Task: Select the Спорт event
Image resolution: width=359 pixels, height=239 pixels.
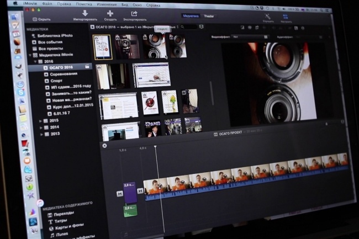Action: point(56,81)
